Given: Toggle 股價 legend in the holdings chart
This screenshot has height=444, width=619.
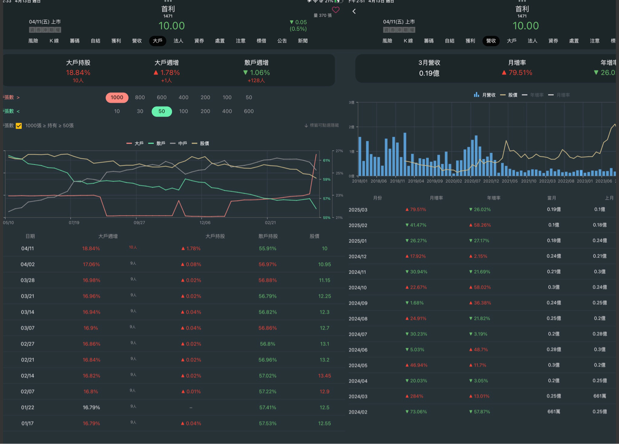Looking at the screenshot, I should coord(200,144).
